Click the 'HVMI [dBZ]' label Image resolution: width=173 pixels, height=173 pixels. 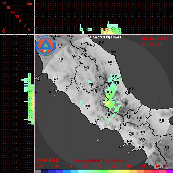pos(48,160)
